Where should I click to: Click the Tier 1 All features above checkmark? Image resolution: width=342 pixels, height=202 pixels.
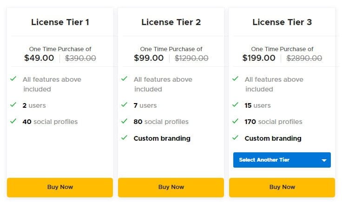(13, 79)
